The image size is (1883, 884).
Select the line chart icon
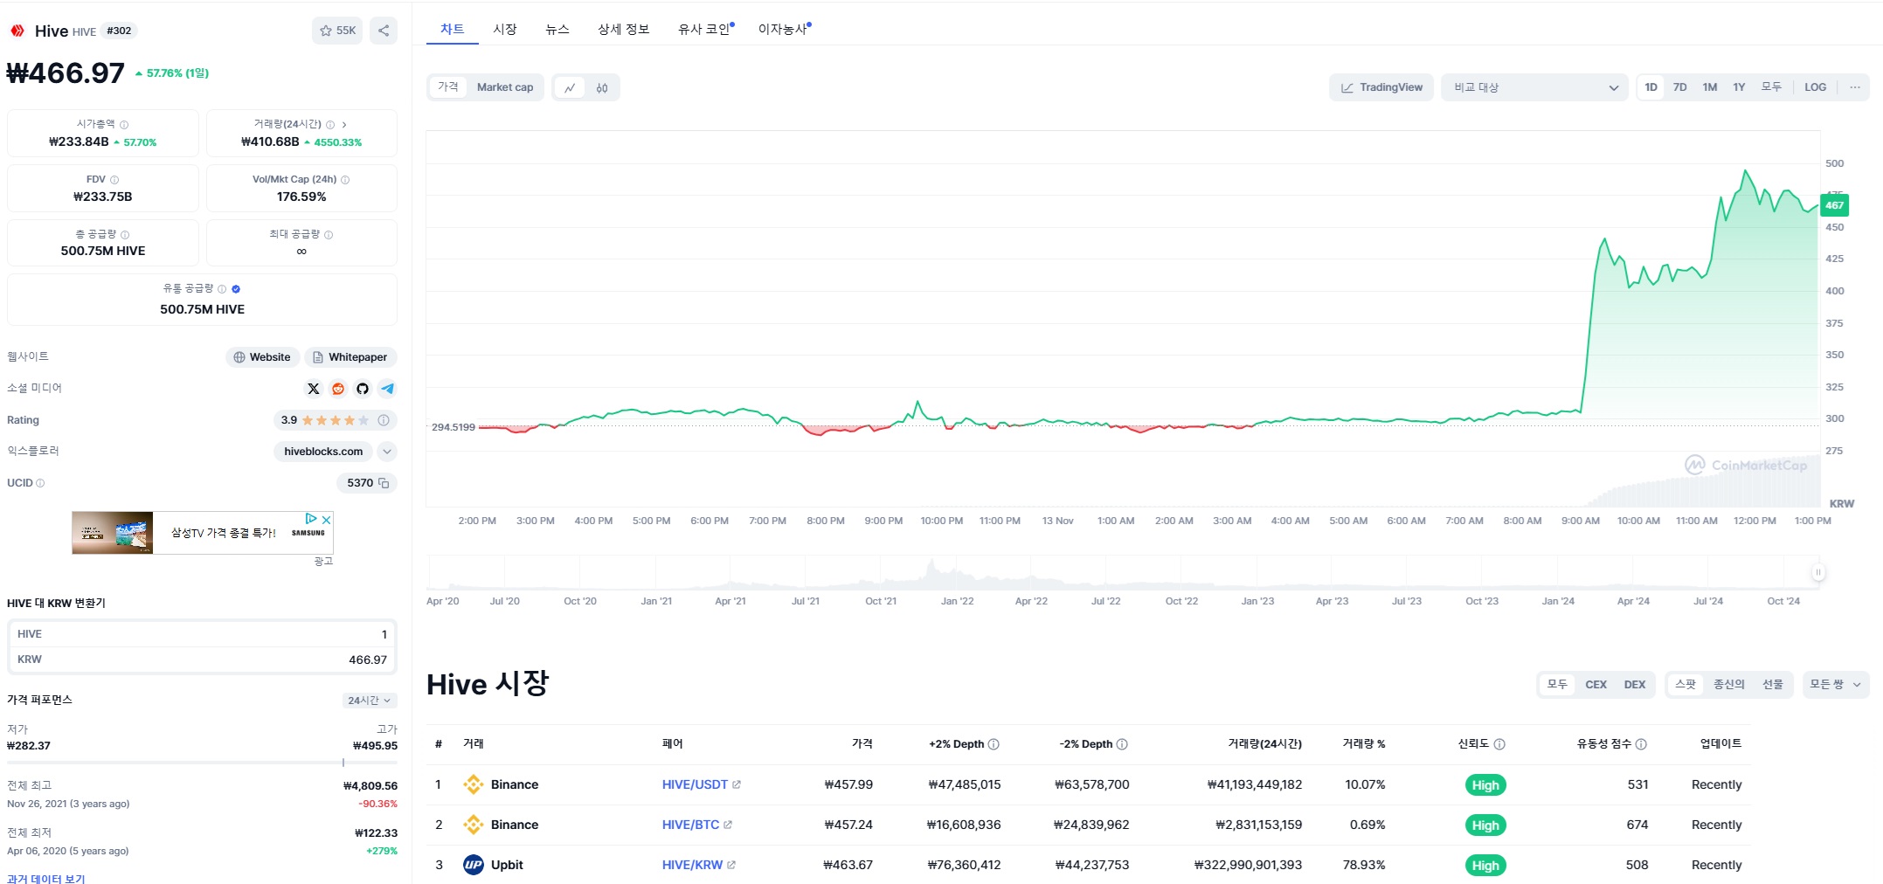pos(570,87)
